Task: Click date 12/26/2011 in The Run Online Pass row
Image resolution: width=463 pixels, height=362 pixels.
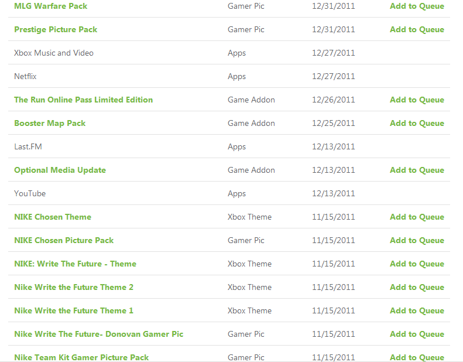Action: point(334,100)
